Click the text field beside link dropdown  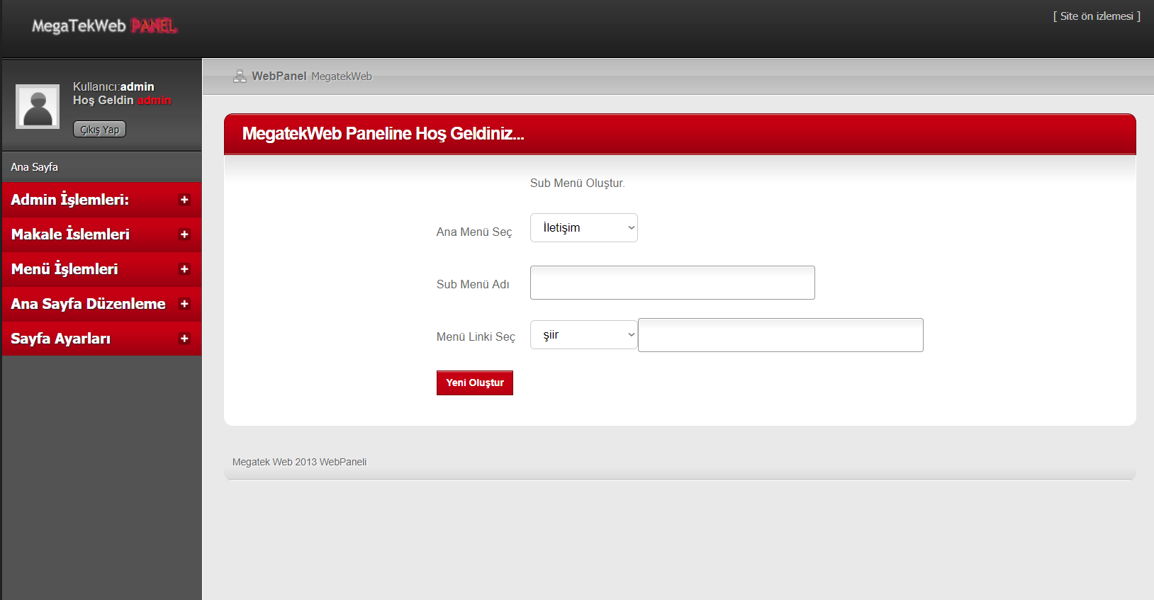coord(780,335)
